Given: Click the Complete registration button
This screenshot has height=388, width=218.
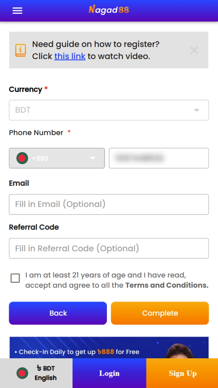Looking at the screenshot, I should 160,313.
